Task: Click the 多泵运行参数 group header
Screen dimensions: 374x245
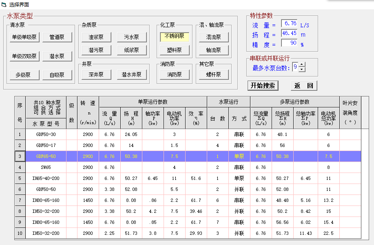Action: pos(295,102)
